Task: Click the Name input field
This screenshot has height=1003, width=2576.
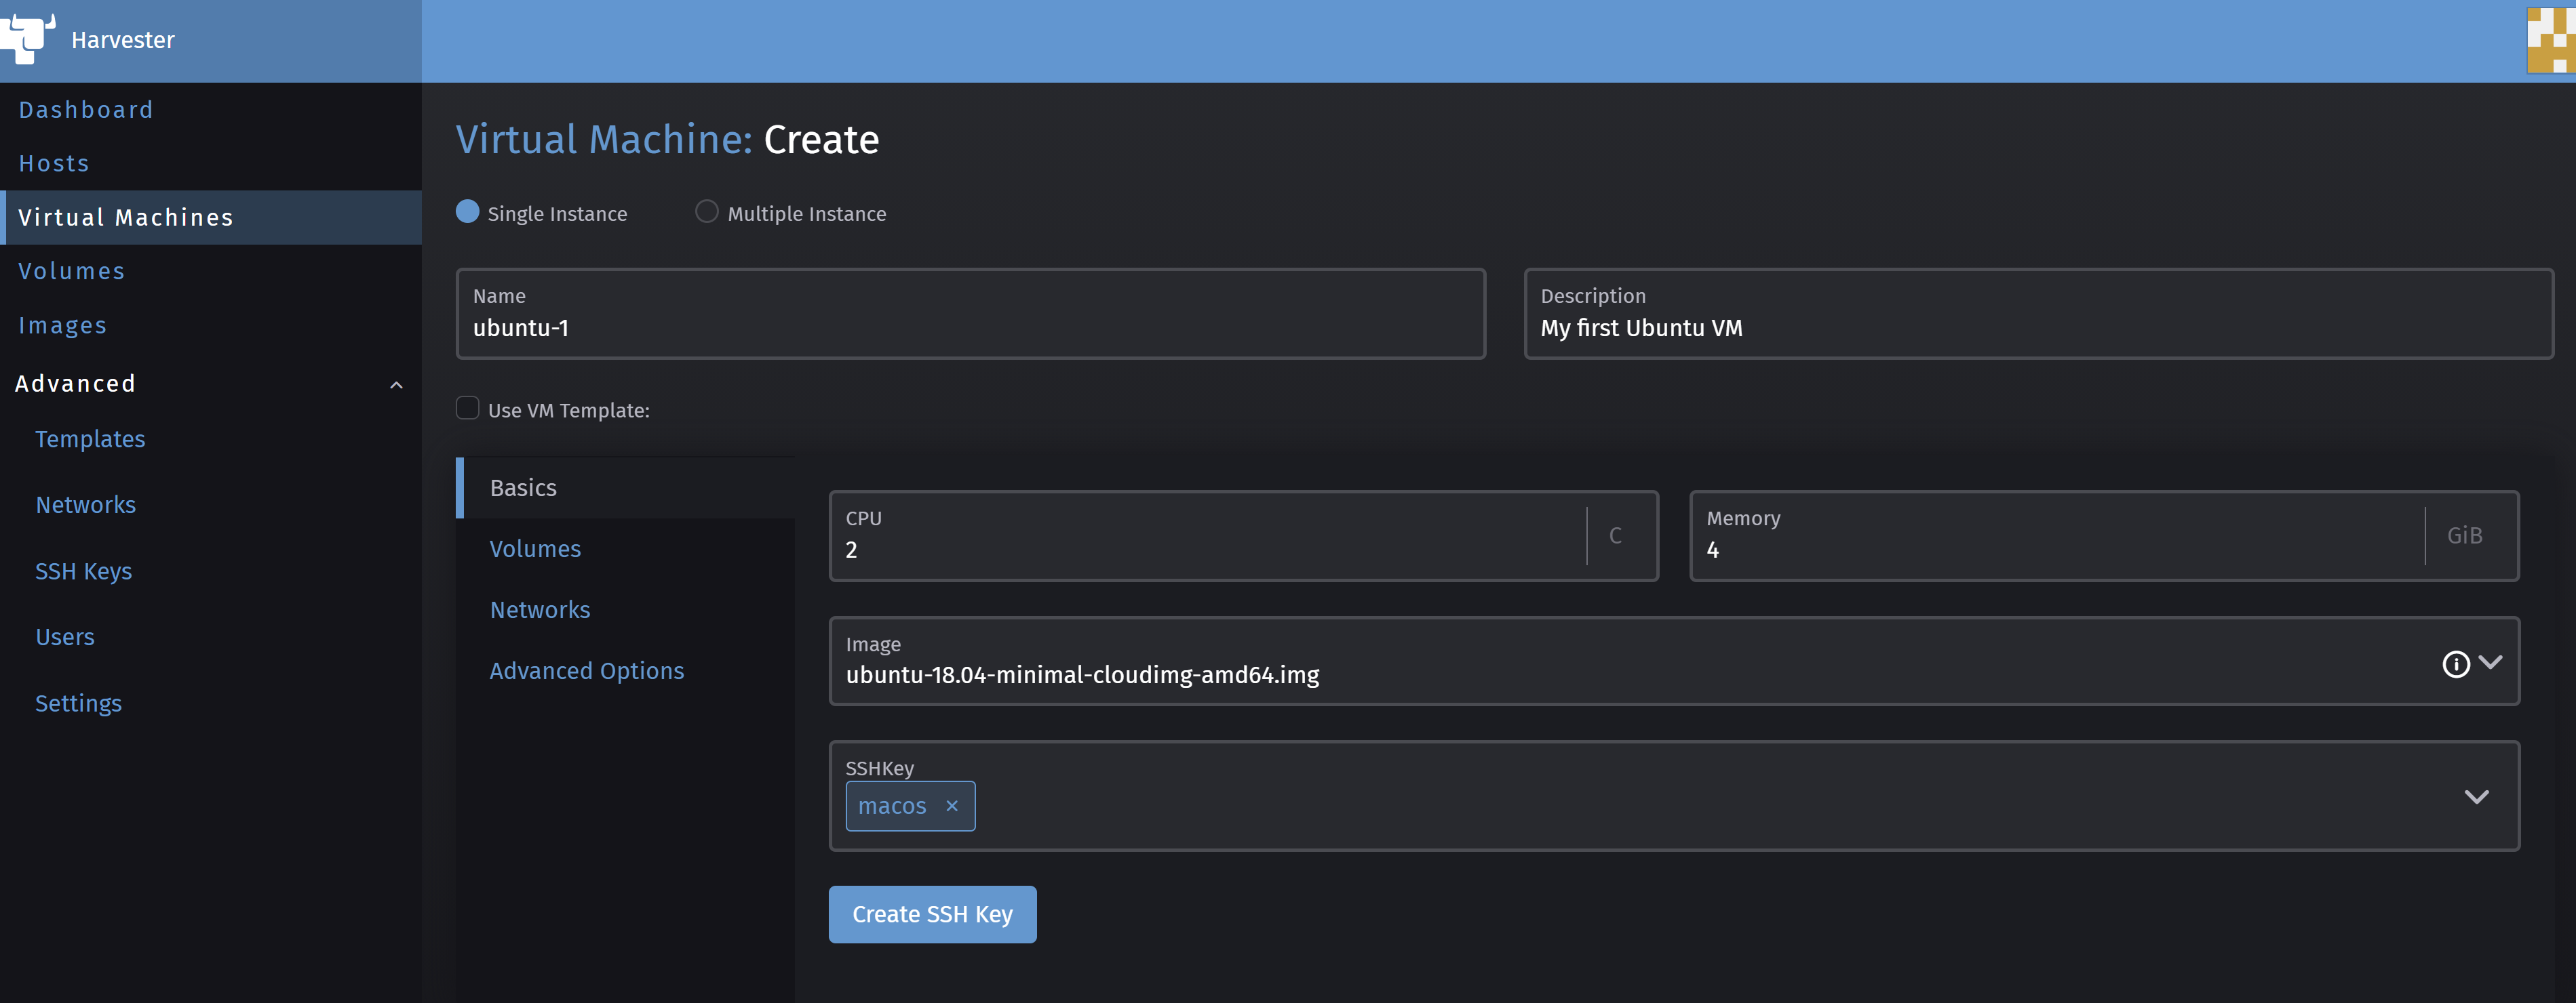Action: click(x=971, y=314)
